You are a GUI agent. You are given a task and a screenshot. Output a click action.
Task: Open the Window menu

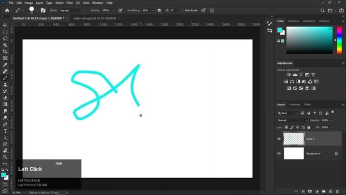pyautogui.click(x=97, y=3)
